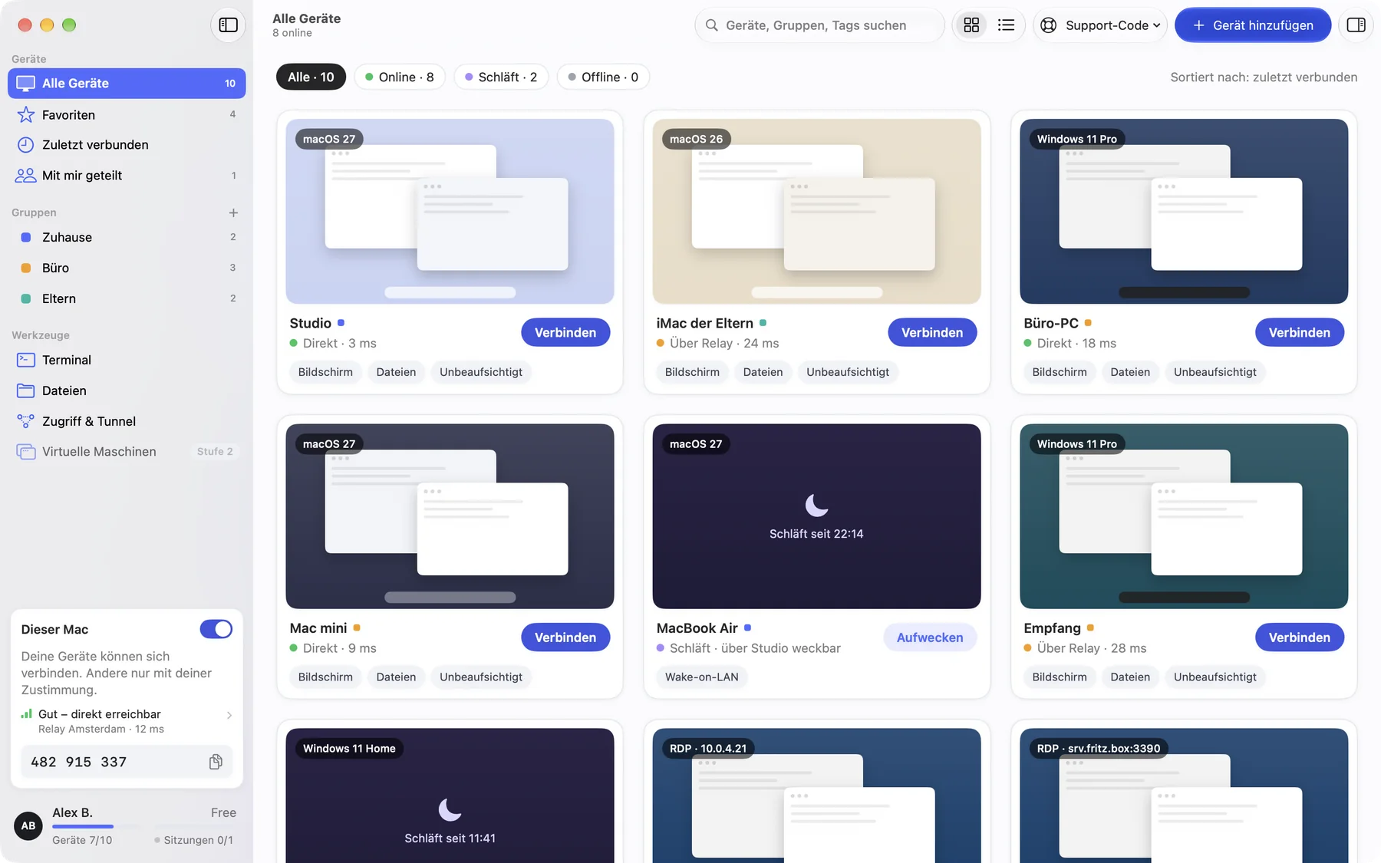1381x863 pixels.
Task: Click Gerät hinzufügen button
Action: [1253, 25]
